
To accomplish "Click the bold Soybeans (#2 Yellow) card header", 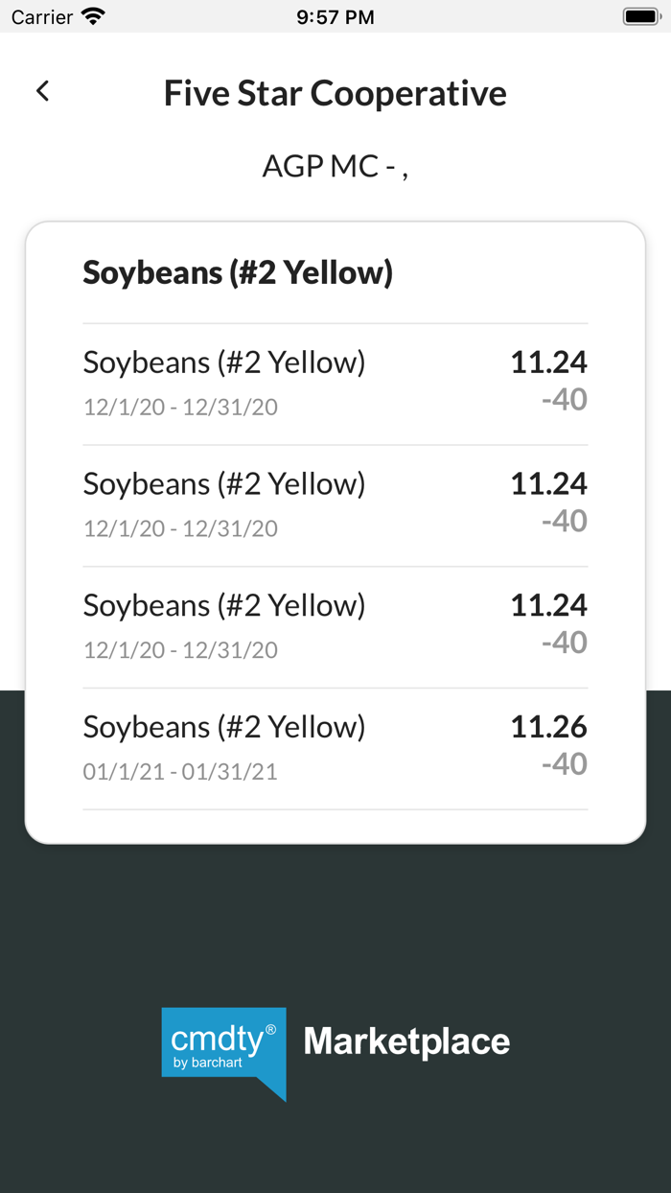I will [238, 272].
